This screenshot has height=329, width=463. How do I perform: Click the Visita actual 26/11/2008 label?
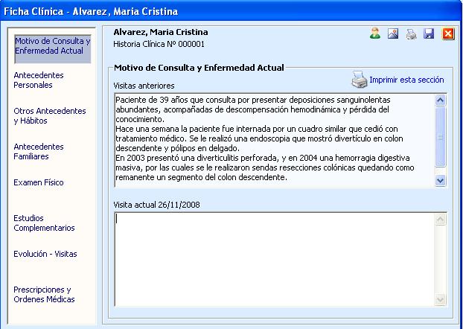(x=156, y=205)
